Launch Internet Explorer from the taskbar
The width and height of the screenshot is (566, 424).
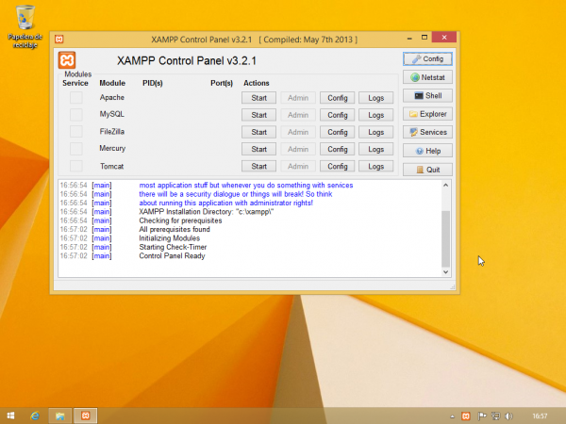[35, 416]
